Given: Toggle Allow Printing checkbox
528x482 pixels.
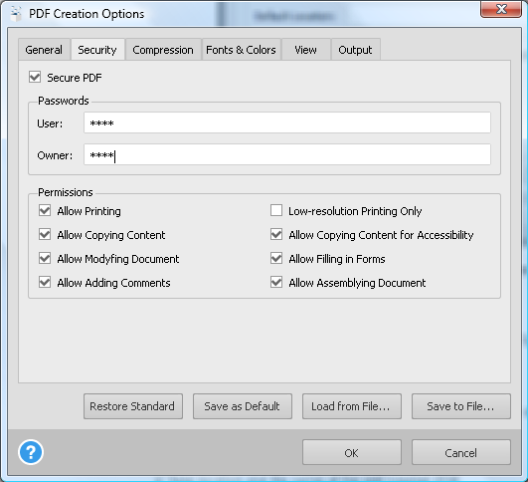Looking at the screenshot, I should pos(45,210).
